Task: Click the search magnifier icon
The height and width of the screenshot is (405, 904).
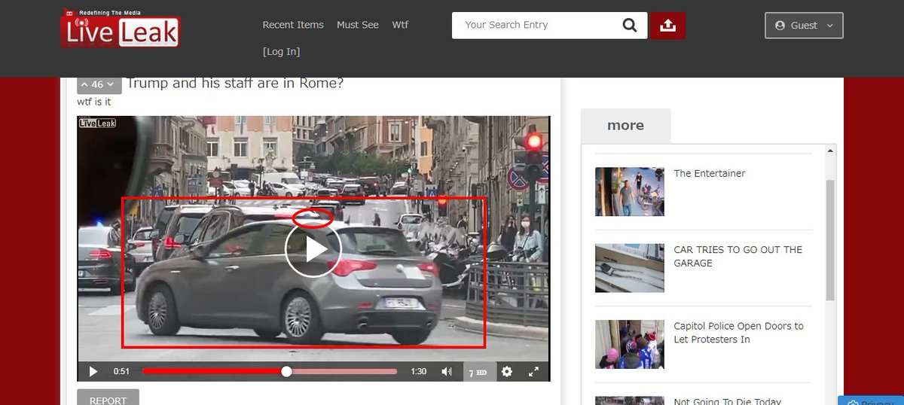Action: (630, 25)
